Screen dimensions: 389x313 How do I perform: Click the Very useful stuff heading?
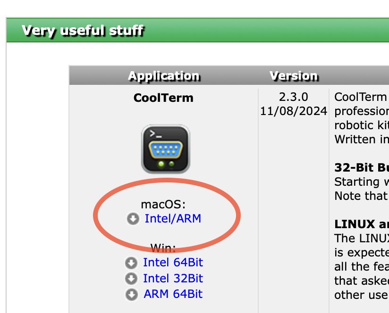(83, 31)
